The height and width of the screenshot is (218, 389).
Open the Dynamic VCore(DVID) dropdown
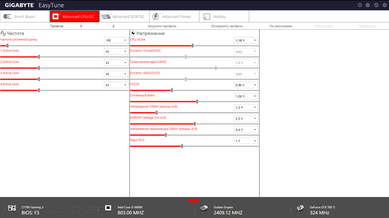(246, 51)
